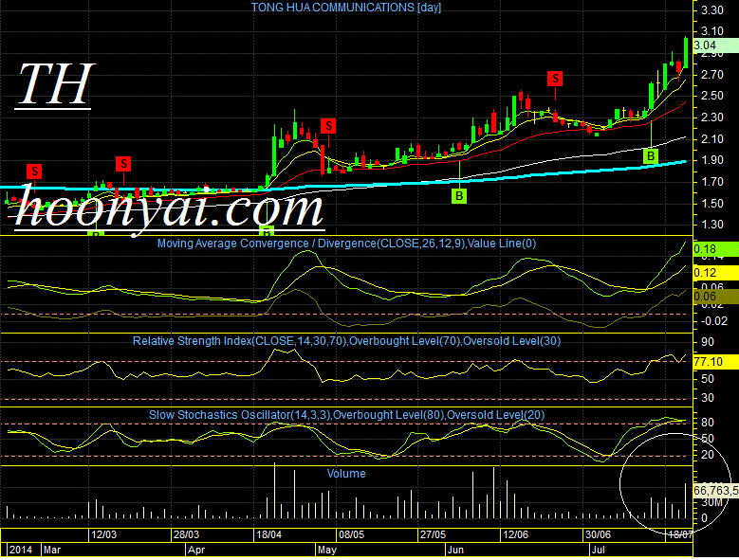Screen dimensions: 739x560
Task: Click the MACD indicator title label
Action: click(346, 244)
